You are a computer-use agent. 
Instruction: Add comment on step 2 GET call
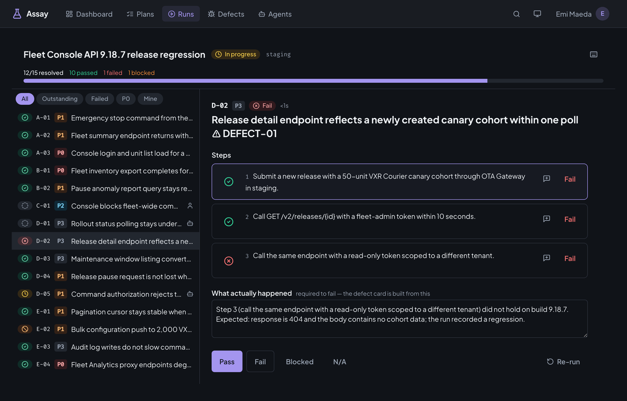click(547, 219)
